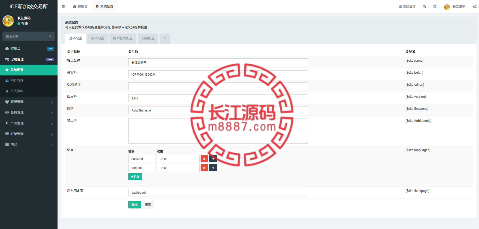479x229 pixels.
Task: Click the search magnifier icon in sidebar
Action: 50,36
